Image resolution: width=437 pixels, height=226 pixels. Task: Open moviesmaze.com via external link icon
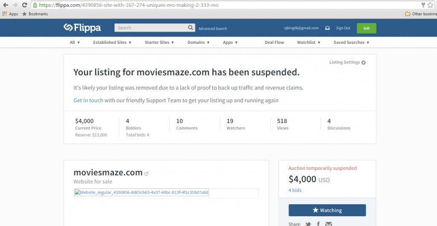(146, 174)
